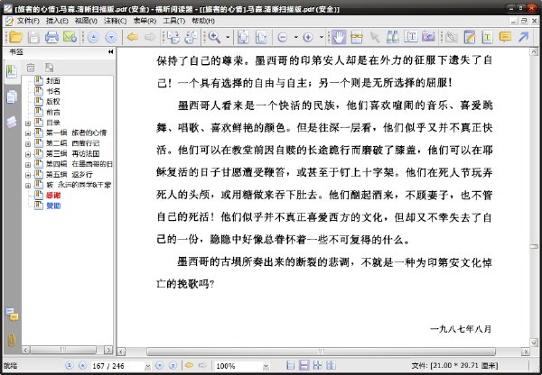Open the Zoom Out dropdown arrow

[296, 37]
